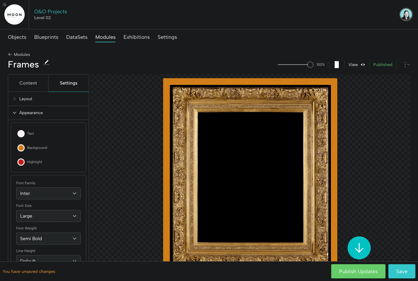Open the user profile avatar
Screen dimensions: 418x281
pyautogui.click(x=406, y=14)
